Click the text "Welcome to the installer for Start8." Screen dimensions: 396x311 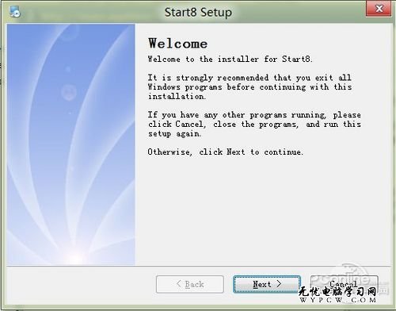(x=230, y=59)
